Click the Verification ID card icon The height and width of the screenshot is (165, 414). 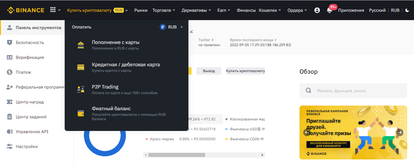pos(9,57)
